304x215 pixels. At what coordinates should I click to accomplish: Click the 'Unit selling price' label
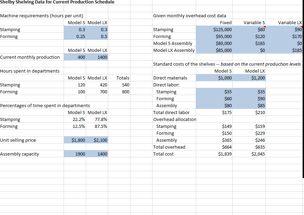[18, 140]
